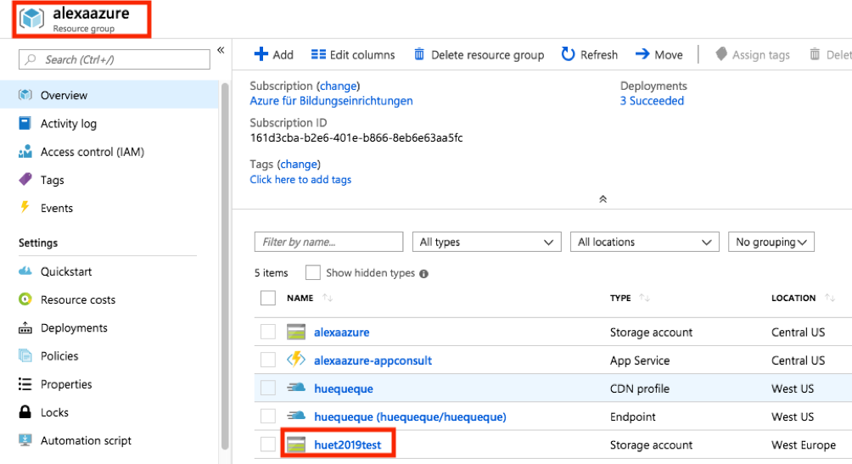Click the Move arrow icon
Screen dimensions: 852x464
coord(642,54)
